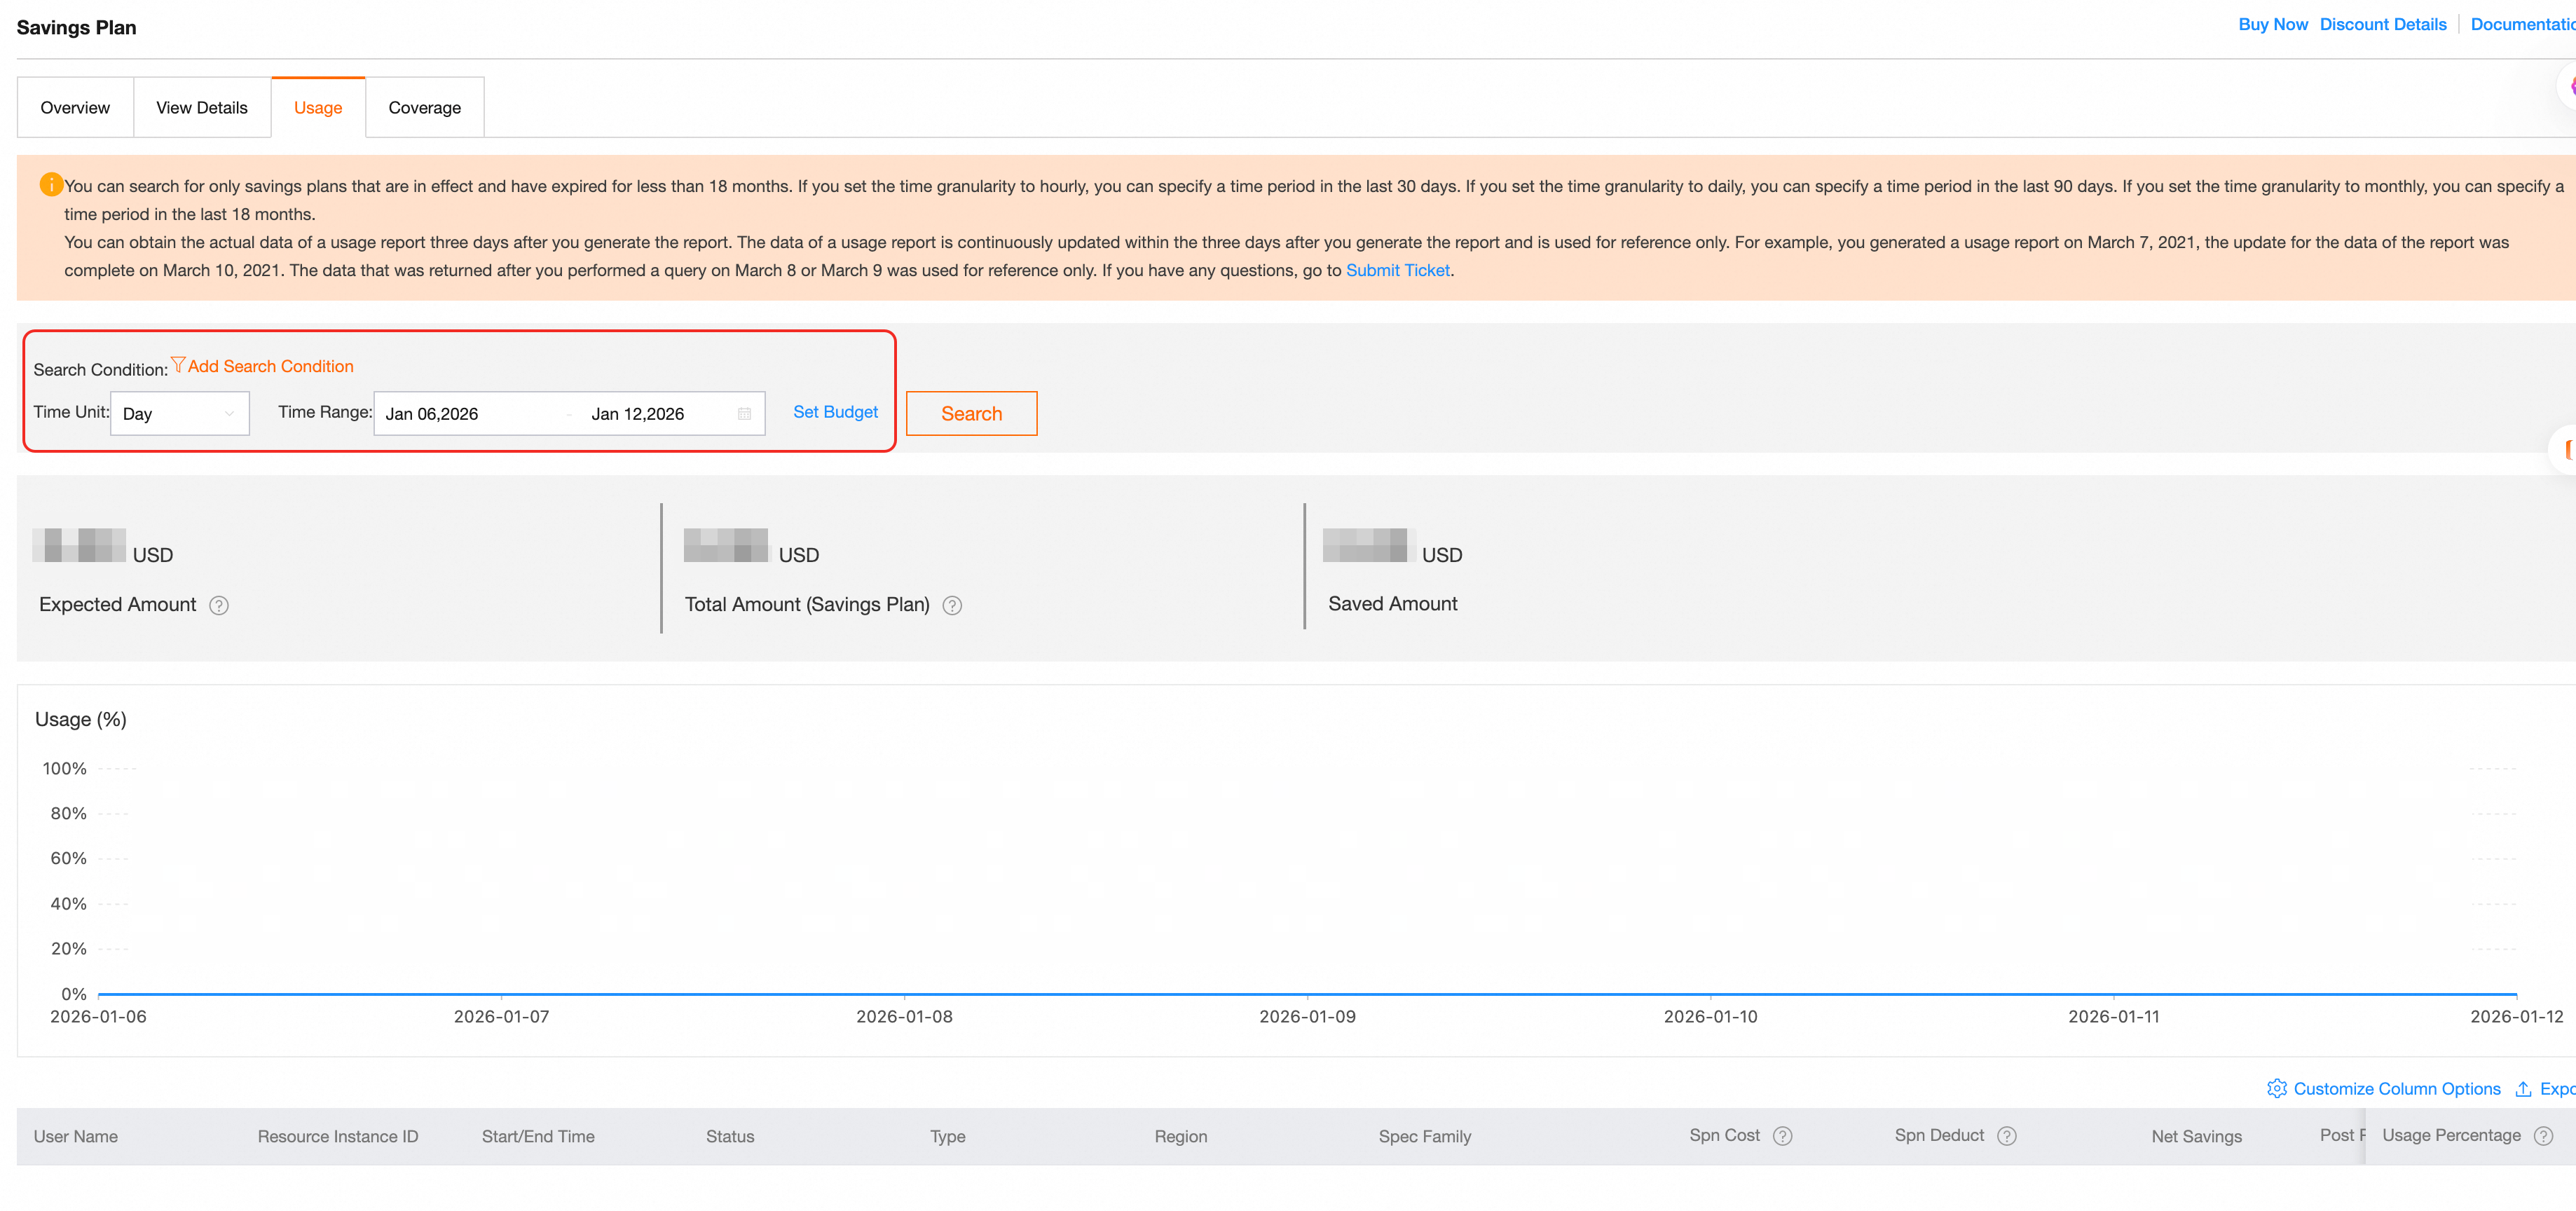Open the Submit Ticket link
This screenshot has height=1211, width=2576.
(1397, 270)
